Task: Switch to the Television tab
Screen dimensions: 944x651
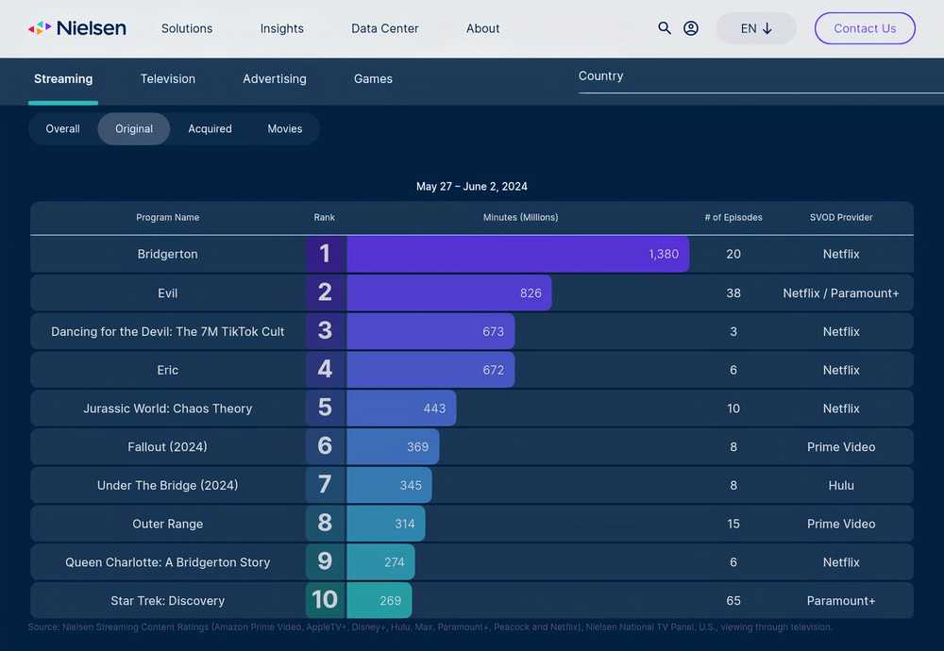Action: 168,79
